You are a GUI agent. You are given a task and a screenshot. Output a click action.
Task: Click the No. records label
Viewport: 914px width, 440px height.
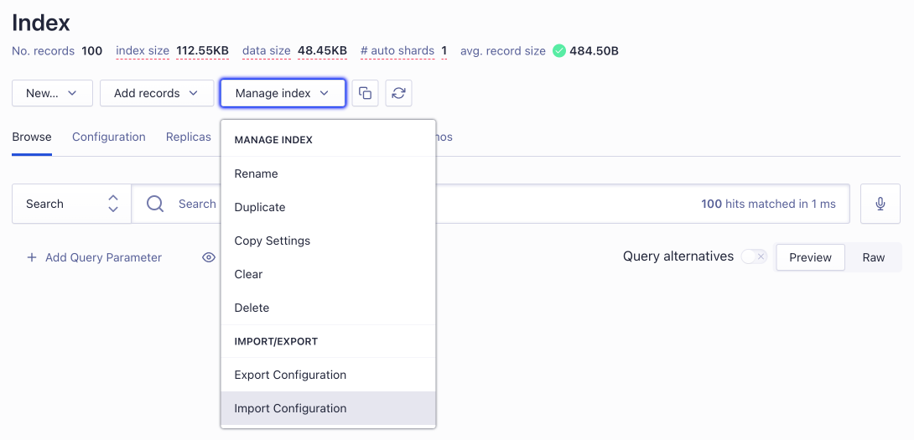click(43, 50)
